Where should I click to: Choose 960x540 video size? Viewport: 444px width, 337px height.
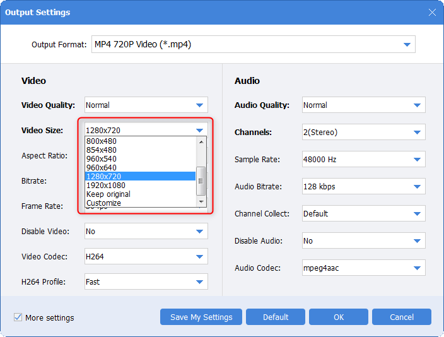pos(140,159)
